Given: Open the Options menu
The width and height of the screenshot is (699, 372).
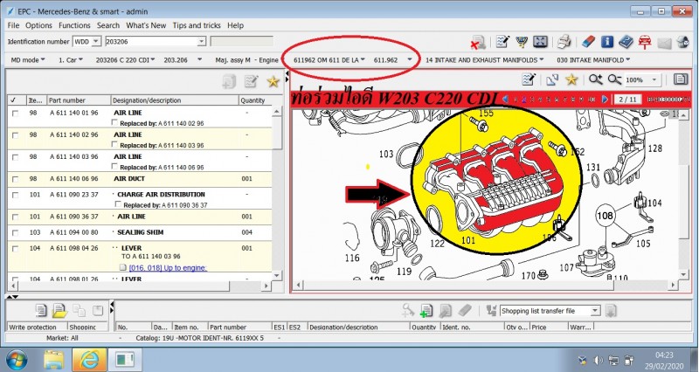Looking at the screenshot, I should click(38, 25).
